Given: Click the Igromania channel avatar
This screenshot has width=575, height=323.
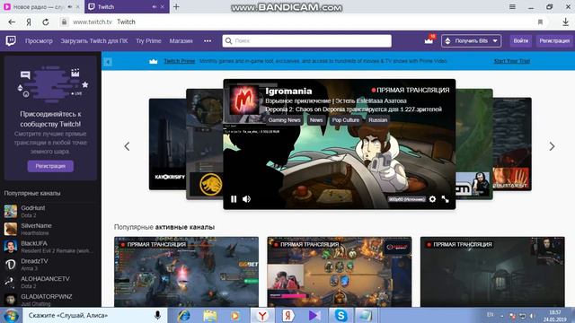Looking at the screenshot, I should (x=244, y=100).
